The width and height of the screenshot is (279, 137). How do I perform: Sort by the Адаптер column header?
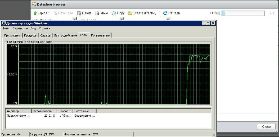(x=18, y=111)
